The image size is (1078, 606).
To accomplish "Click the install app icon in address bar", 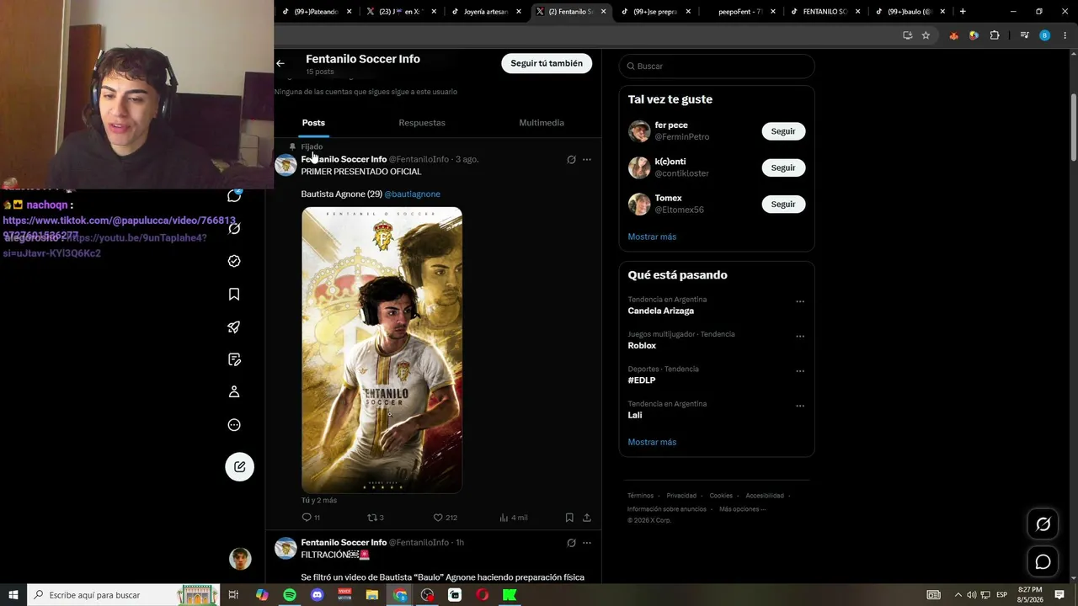I will [x=907, y=35].
